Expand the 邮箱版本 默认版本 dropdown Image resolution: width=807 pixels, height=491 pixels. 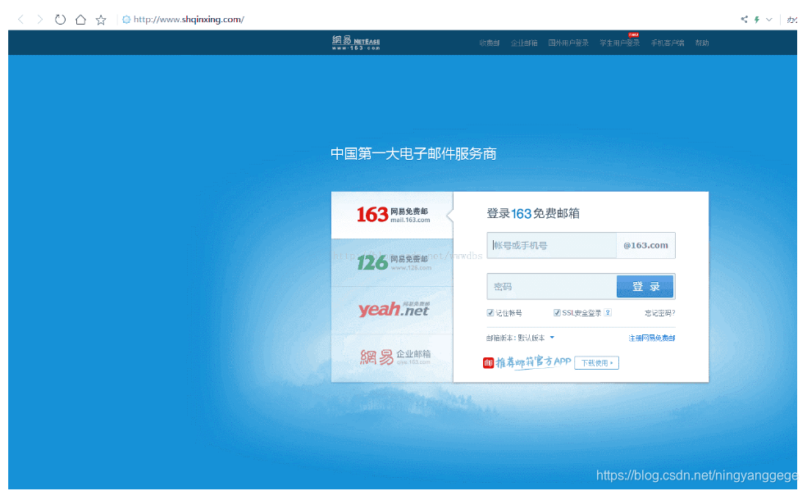click(x=520, y=338)
